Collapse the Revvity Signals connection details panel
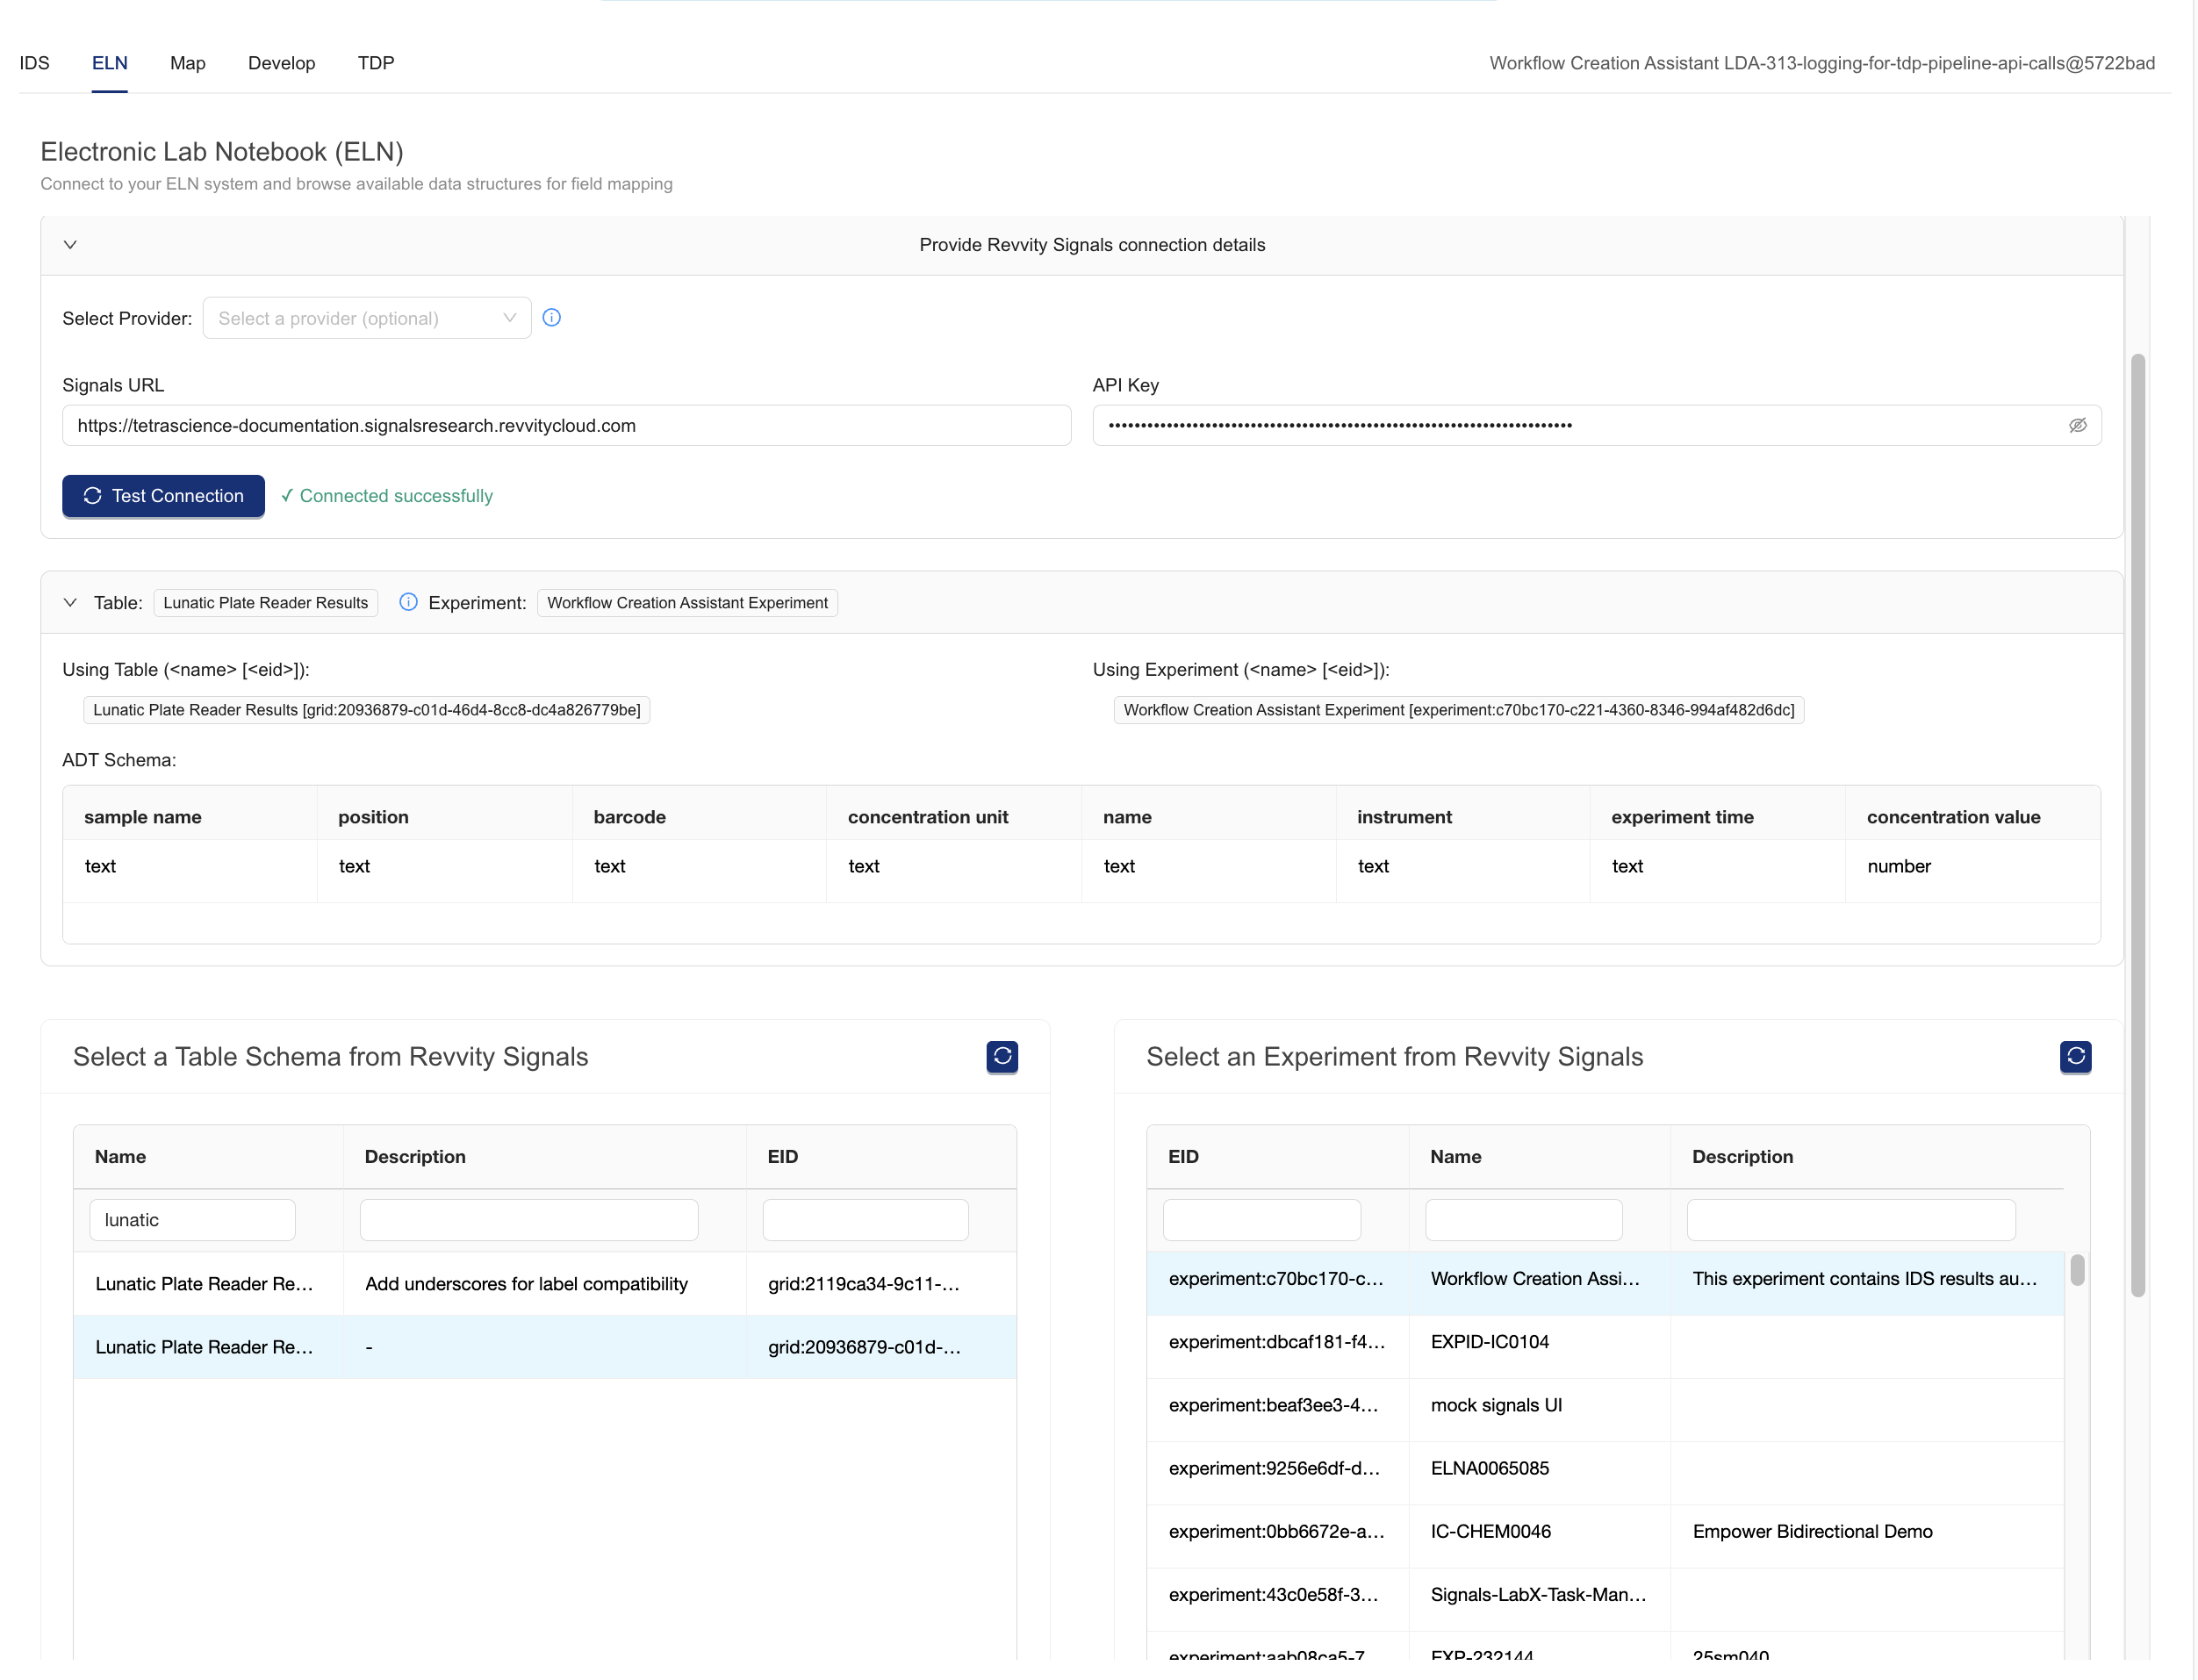Screen dimensions: 2198x1680 (x=70, y=245)
